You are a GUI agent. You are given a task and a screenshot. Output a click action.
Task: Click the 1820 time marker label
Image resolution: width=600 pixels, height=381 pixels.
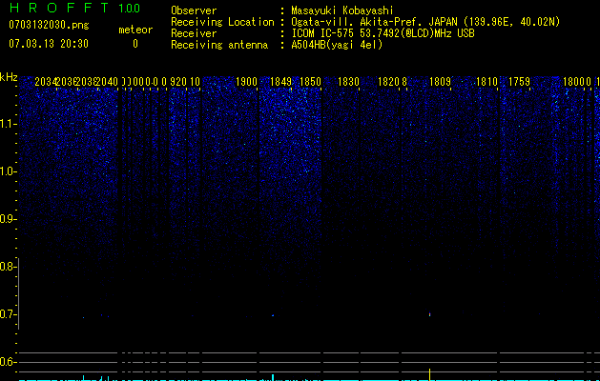(x=389, y=82)
